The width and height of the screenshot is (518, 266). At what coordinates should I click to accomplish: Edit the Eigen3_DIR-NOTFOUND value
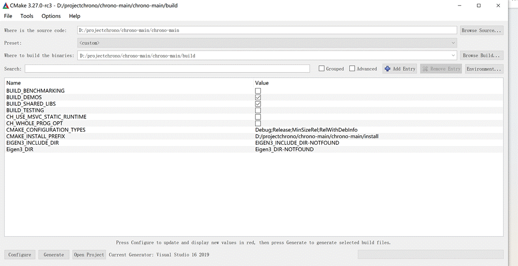285,149
